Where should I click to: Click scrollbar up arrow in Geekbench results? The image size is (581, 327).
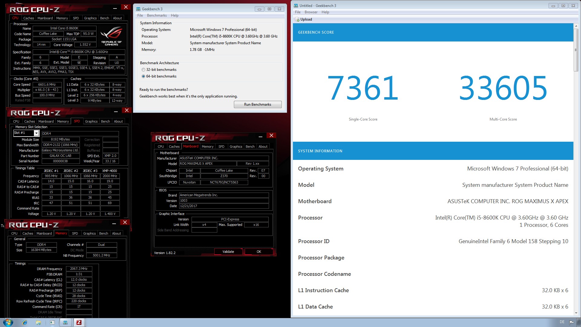point(576,26)
